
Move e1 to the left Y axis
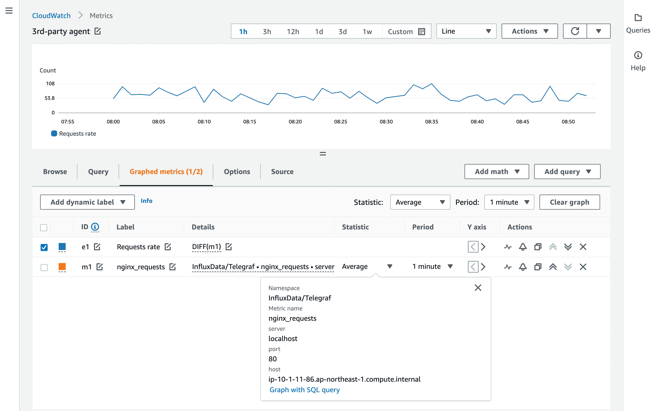click(x=473, y=247)
